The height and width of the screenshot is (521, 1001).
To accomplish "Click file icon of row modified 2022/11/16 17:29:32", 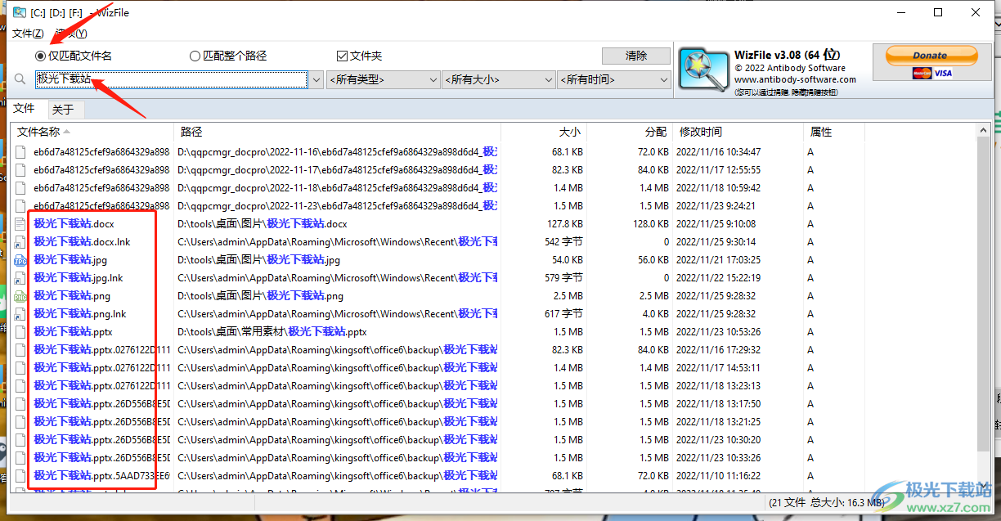I will (21, 350).
